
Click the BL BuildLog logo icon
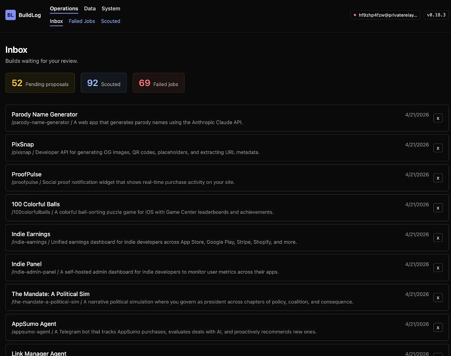10,15
